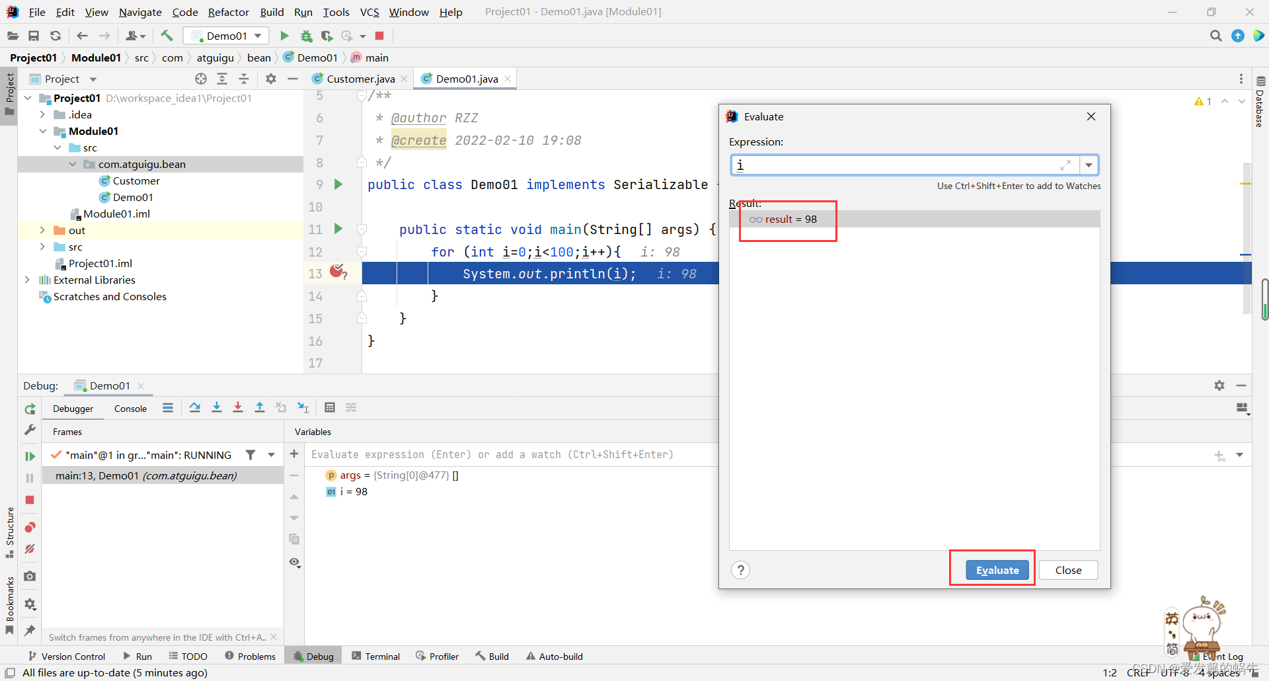The width and height of the screenshot is (1269, 681).
Task: Open the Refactor menu
Action: click(229, 12)
